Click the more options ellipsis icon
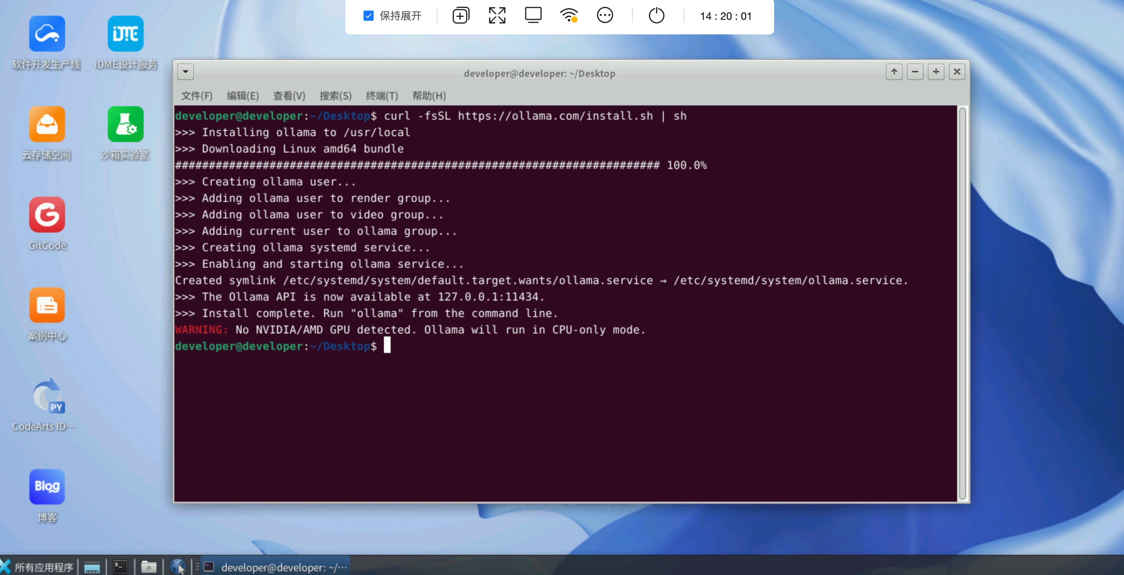 (605, 16)
